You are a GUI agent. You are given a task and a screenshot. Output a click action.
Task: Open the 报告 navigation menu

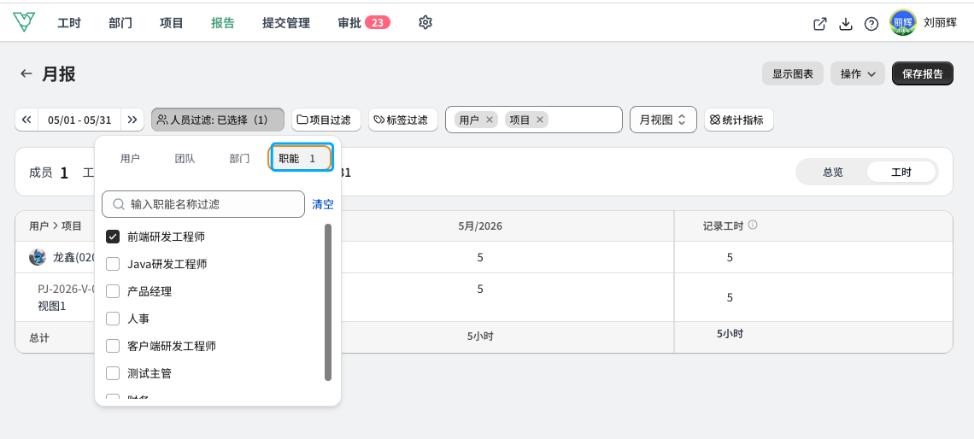click(x=222, y=23)
